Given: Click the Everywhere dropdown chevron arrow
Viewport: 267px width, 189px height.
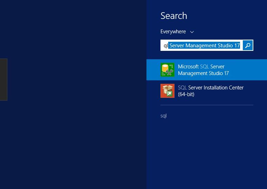Looking at the screenshot, I should 192,32.
